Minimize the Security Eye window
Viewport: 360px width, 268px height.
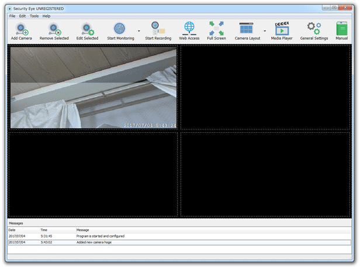(x=326, y=8)
